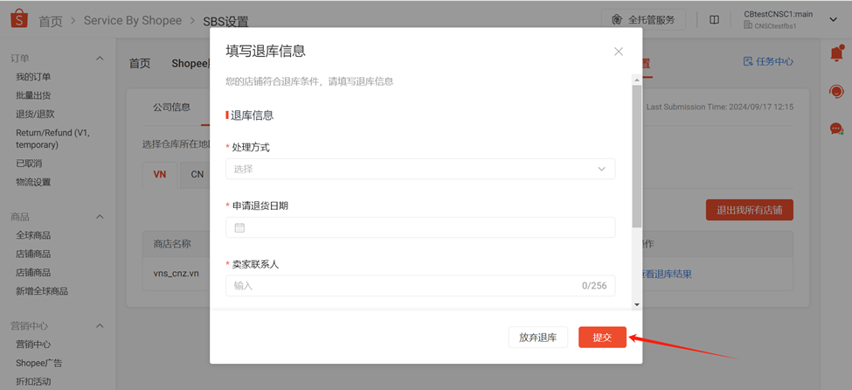Open the chat message bubble icon
Viewport: 852px width, 390px height.
pos(836,129)
